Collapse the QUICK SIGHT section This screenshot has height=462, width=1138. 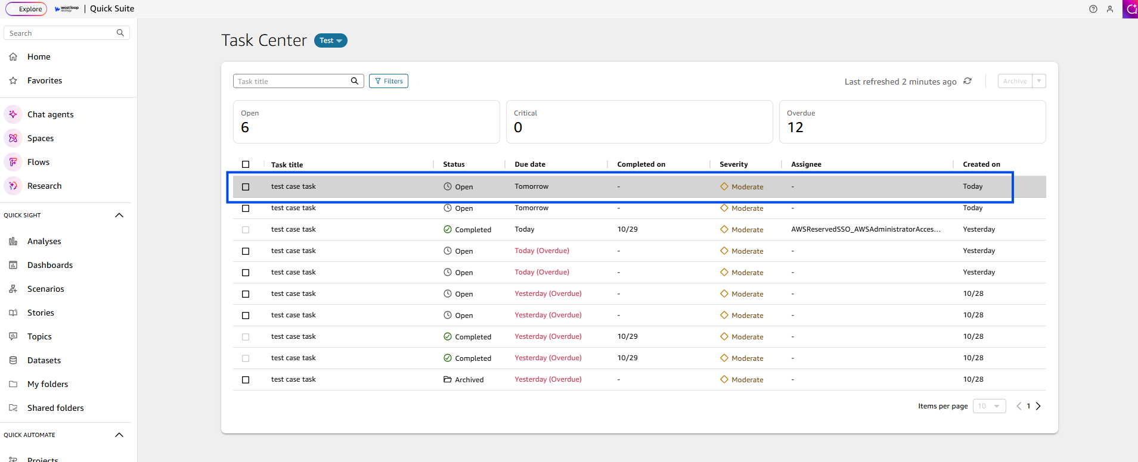(x=119, y=215)
